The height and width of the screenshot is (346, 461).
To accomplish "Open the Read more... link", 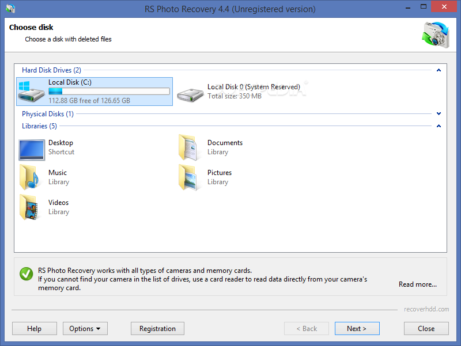I will (417, 284).
